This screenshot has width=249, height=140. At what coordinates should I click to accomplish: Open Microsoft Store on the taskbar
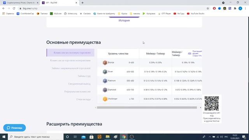(x=91, y=136)
